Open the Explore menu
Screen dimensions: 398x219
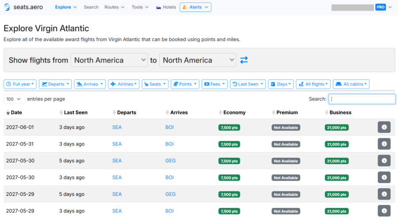(x=66, y=7)
